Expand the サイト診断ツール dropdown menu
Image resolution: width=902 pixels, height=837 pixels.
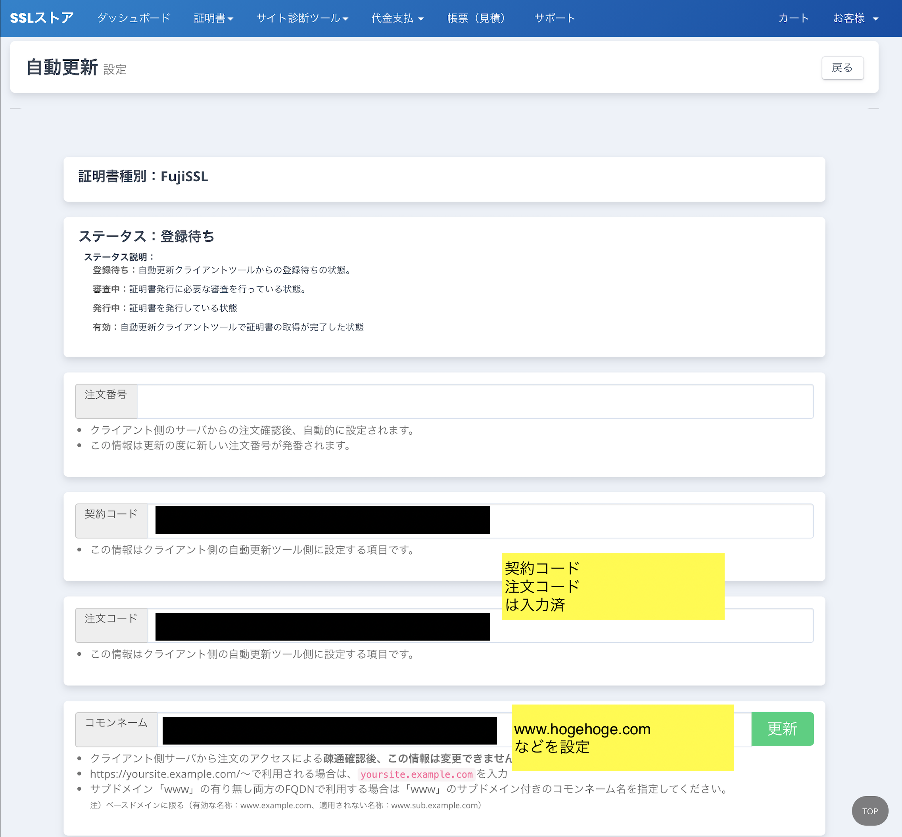coord(302,18)
